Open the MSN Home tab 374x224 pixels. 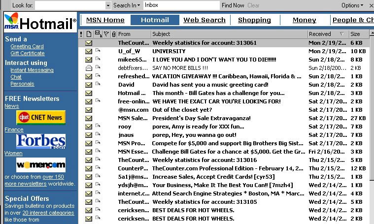[x=105, y=20]
